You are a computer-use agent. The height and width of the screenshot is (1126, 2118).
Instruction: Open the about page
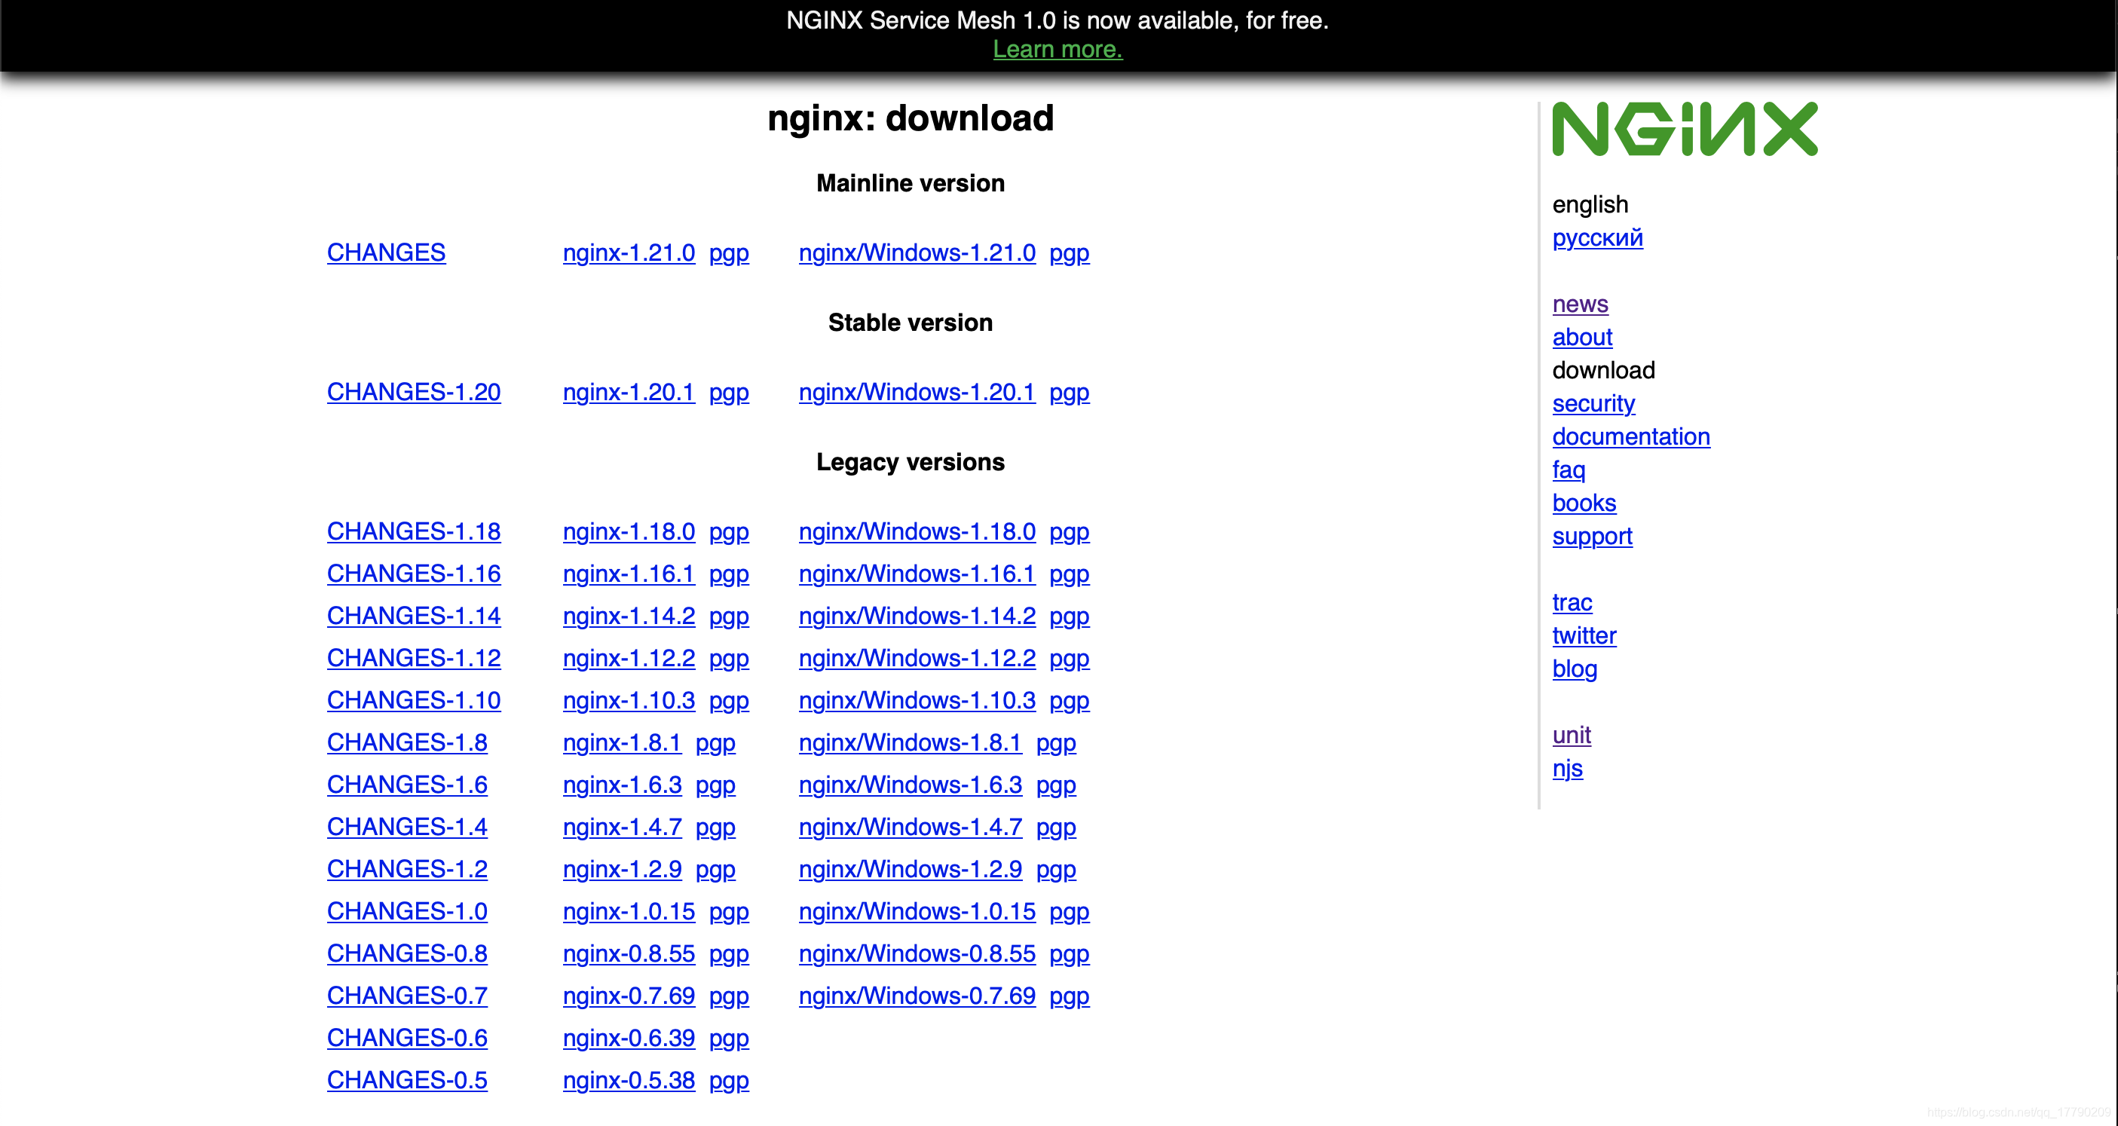click(x=1582, y=337)
